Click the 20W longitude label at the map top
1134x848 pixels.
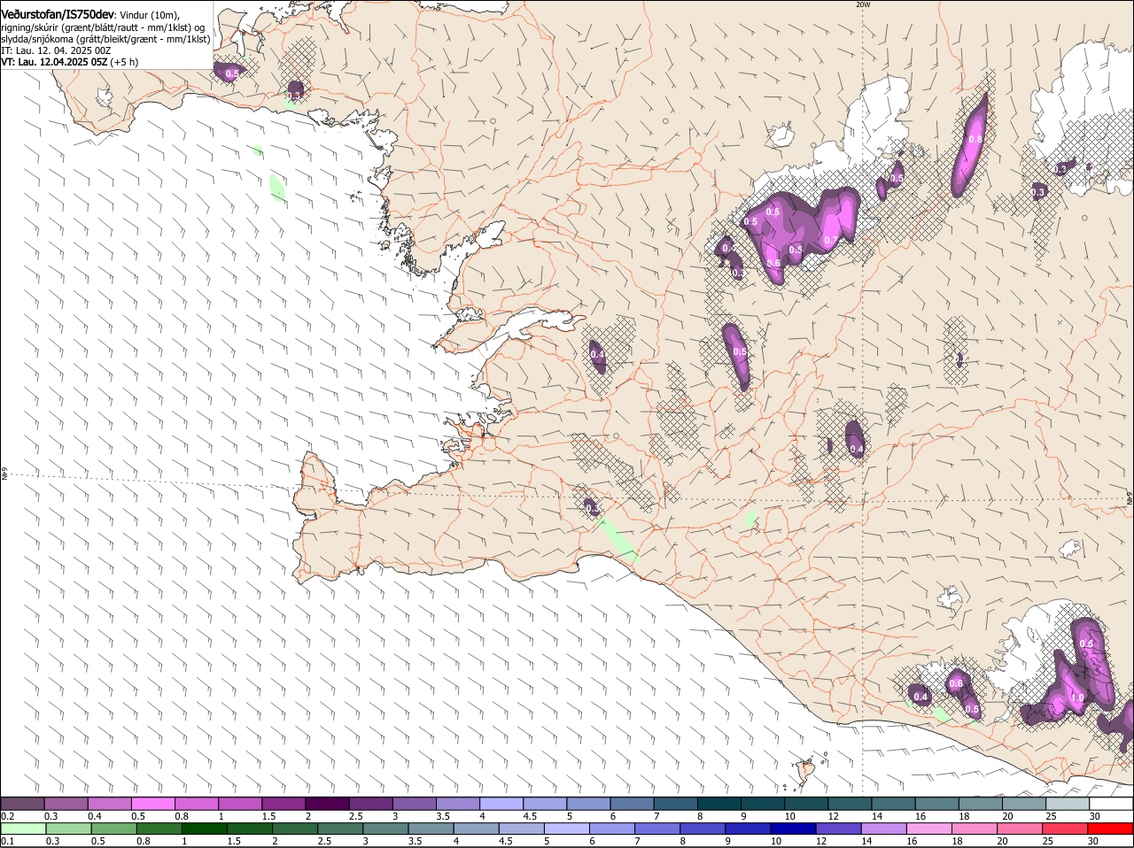pyautogui.click(x=863, y=4)
